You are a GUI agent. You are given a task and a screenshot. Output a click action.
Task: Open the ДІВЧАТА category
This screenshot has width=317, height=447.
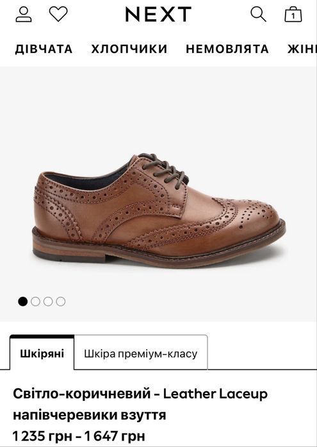(44, 49)
